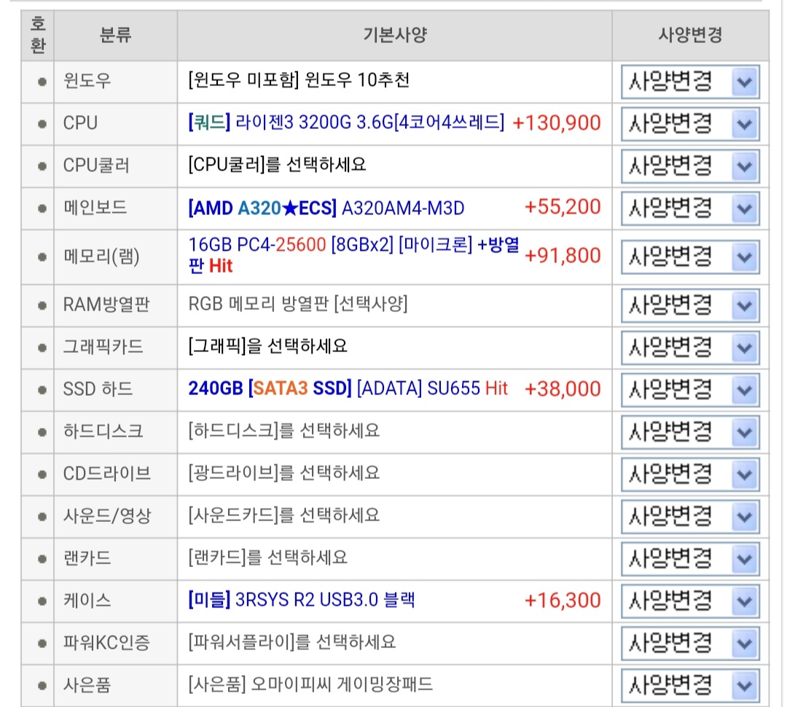Click compatibility dot in CPU row
The height and width of the screenshot is (707, 787).
42,124
